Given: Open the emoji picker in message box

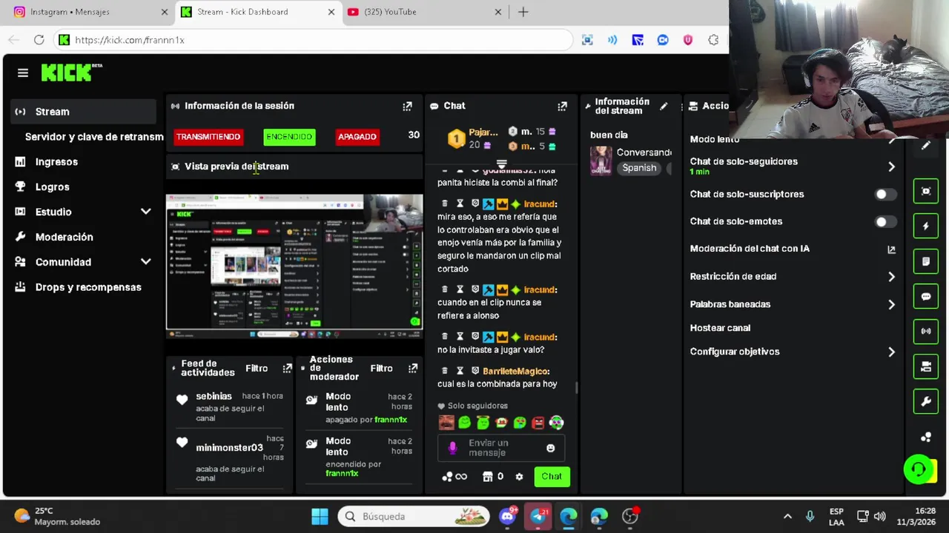Looking at the screenshot, I should coord(550,448).
